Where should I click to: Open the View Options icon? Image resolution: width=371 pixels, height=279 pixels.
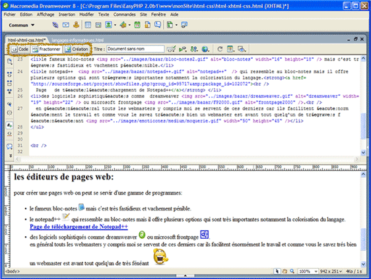click(x=230, y=49)
